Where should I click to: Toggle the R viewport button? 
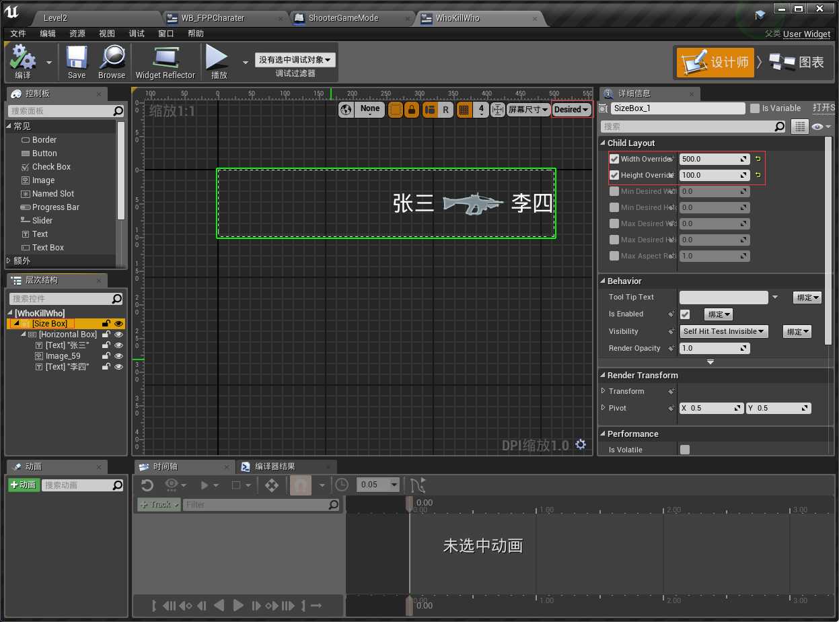(x=445, y=110)
